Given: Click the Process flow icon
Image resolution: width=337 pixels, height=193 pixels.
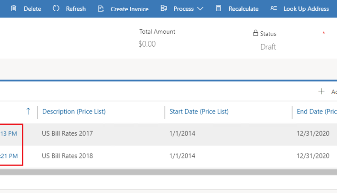Looking at the screenshot, I should click(164, 9).
